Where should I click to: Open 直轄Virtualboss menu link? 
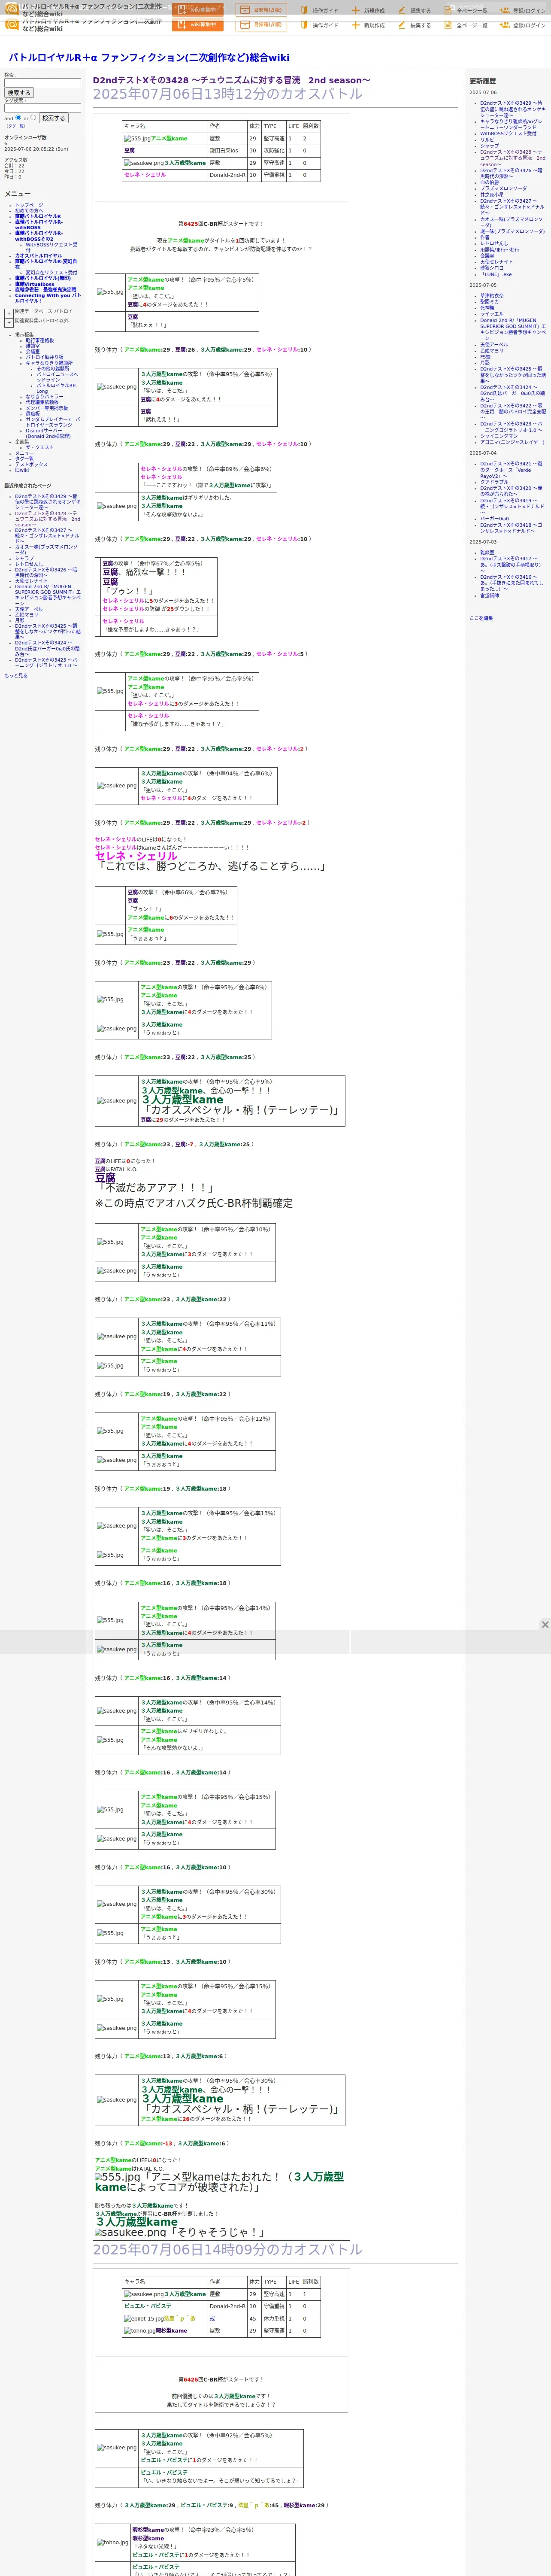point(35,284)
